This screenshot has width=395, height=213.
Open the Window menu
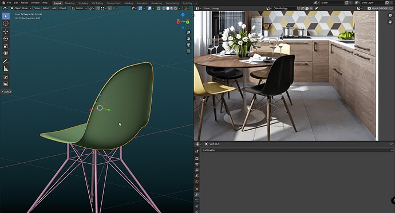click(35, 3)
